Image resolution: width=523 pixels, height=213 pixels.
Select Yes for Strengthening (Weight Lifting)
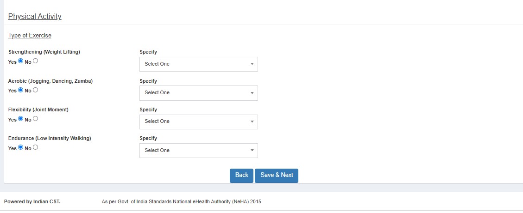(20, 61)
